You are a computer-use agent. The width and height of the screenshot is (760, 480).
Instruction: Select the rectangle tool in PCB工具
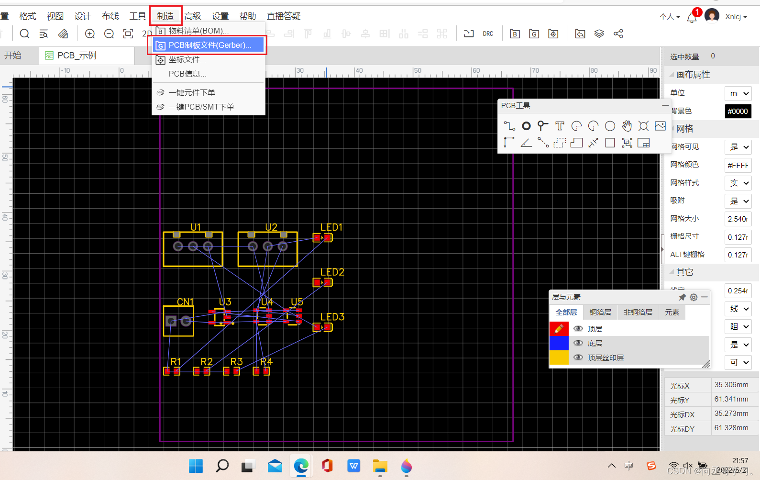click(x=610, y=143)
